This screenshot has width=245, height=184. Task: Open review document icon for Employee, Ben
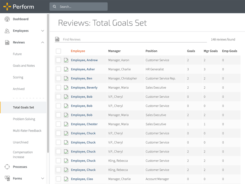pos(66,79)
